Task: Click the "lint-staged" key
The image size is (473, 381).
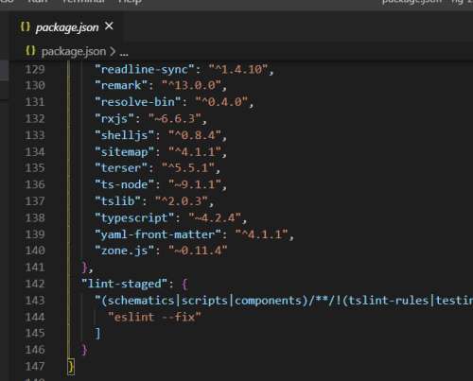Action: pos(124,284)
